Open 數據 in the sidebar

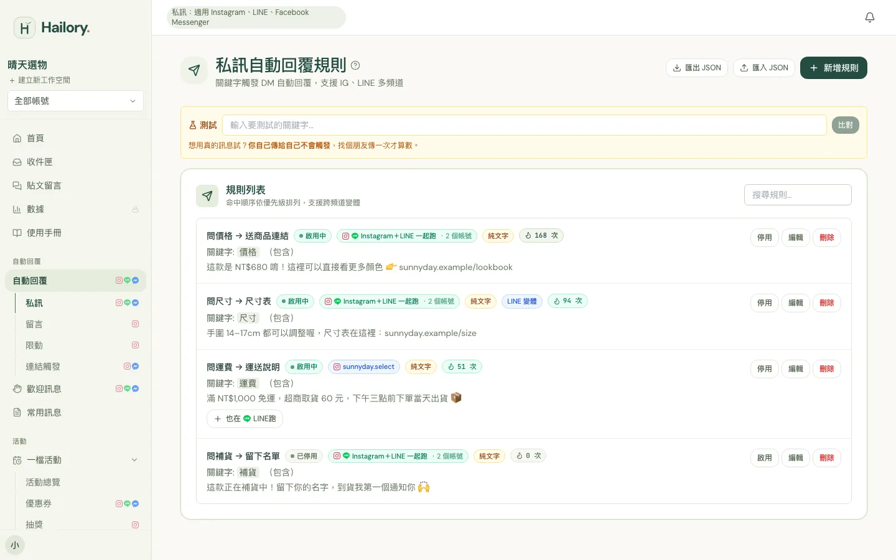pos(75,209)
